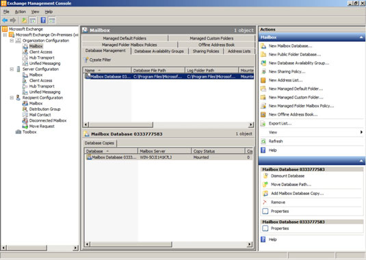Open the Managed Folder Mailbox Policies tab
This screenshot has height=260, width=366.
[x=129, y=44]
